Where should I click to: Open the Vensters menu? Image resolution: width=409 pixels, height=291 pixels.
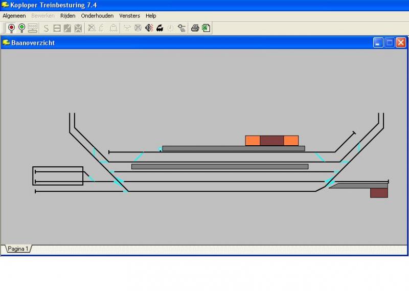(x=129, y=16)
